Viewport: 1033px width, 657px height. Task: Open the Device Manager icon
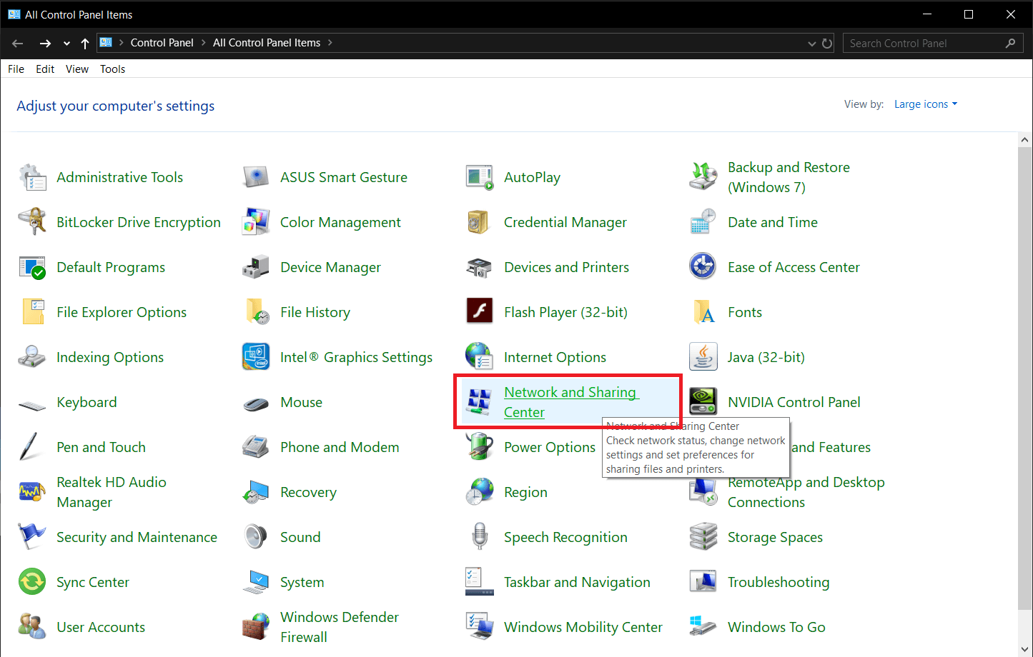(x=255, y=268)
